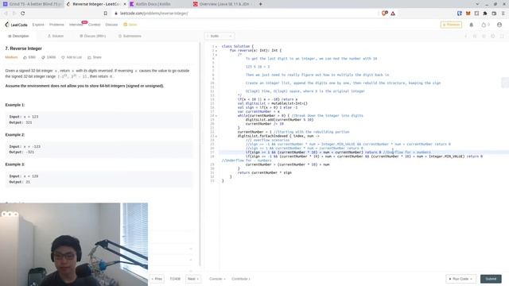The height and width of the screenshot is (286, 509).
Task: Select the Submissions tab
Action: [x=130, y=36]
